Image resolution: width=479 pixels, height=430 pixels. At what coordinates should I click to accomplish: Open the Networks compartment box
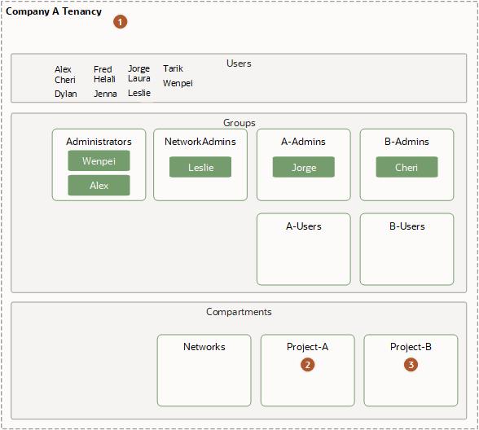tap(204, 370)
